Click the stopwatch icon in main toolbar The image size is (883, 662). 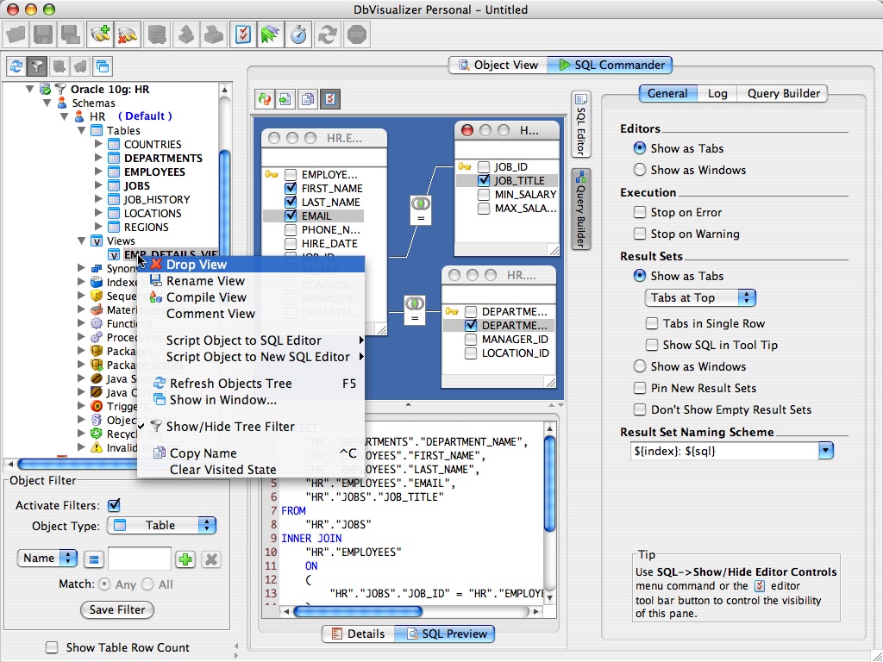299,35
